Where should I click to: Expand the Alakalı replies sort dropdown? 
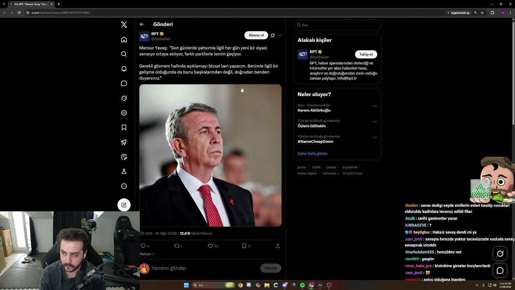(146, 254)
